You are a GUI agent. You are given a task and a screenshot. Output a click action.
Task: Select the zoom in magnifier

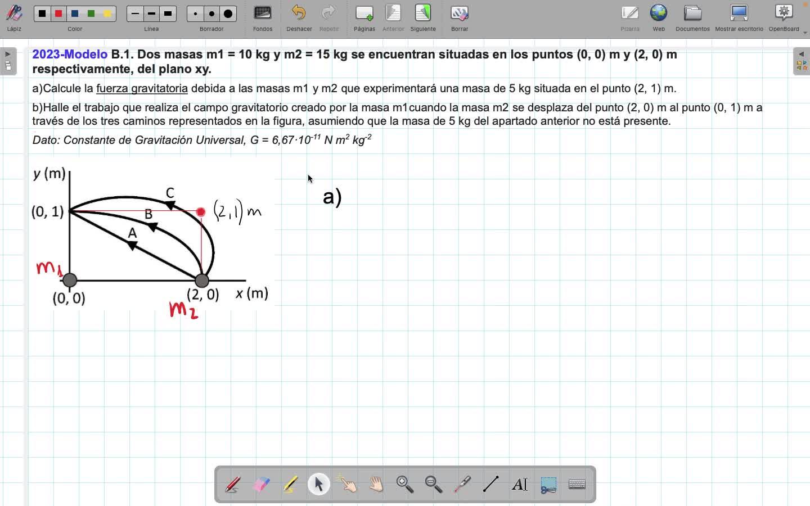pos(405,484)
